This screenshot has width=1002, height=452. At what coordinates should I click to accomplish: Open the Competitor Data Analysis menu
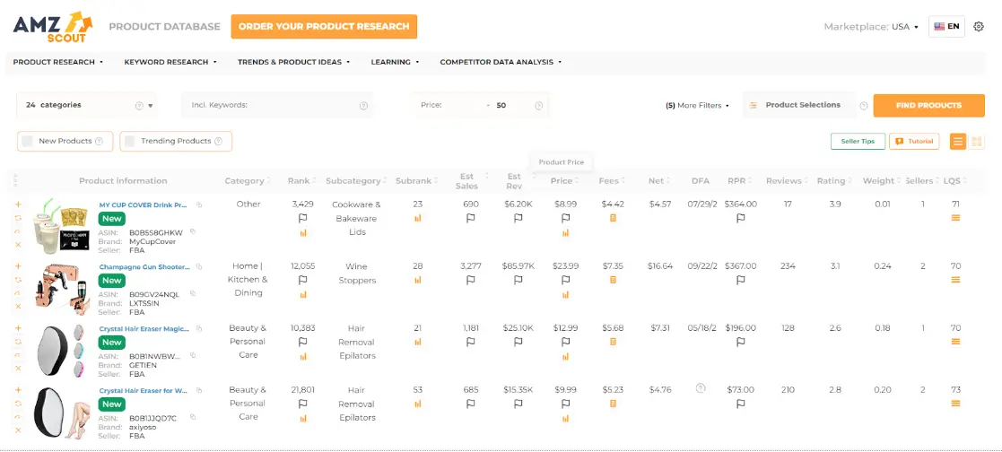501,62
